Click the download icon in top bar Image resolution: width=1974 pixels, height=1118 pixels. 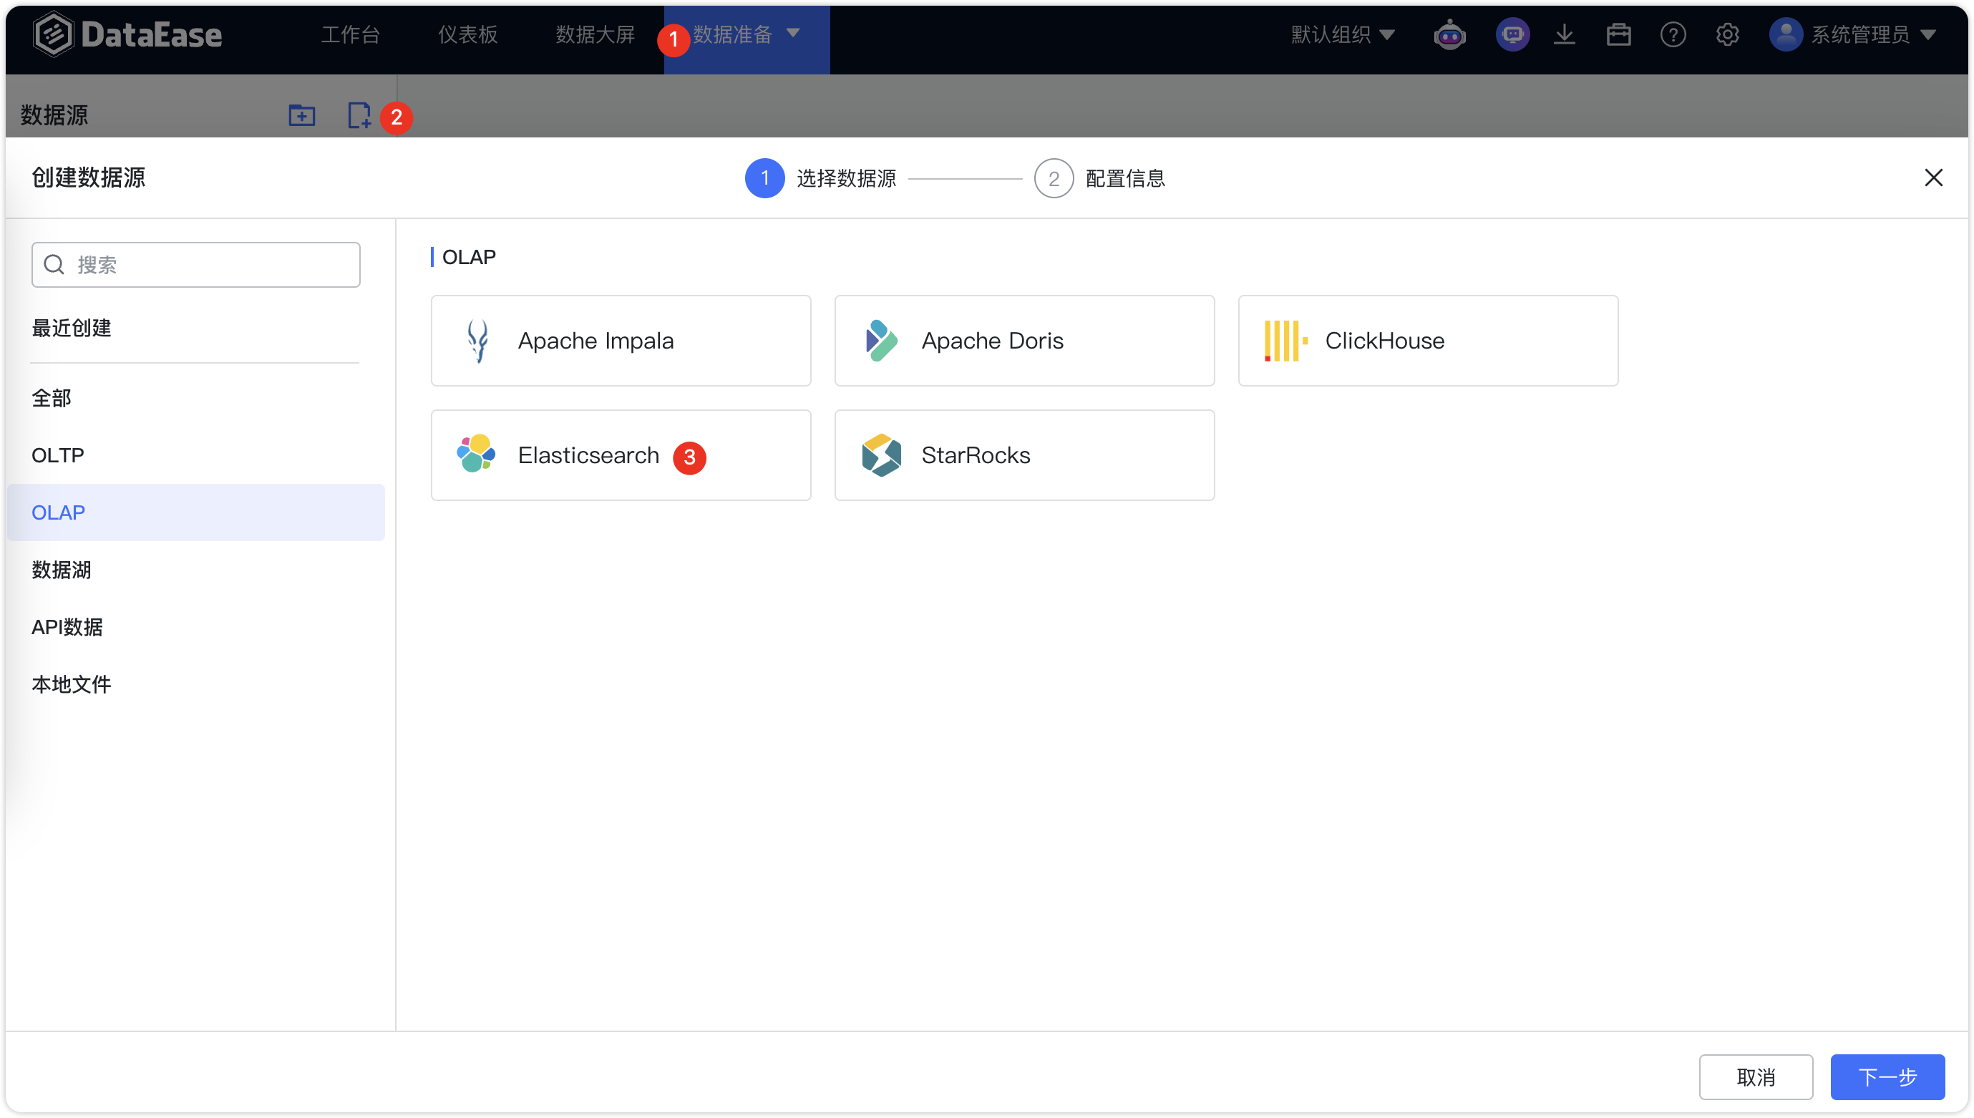pyautogui.click(x=1564, y=34)
